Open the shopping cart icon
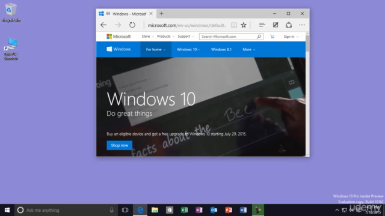Viewport: 385px width, 216px height. [x=273, y=37]
